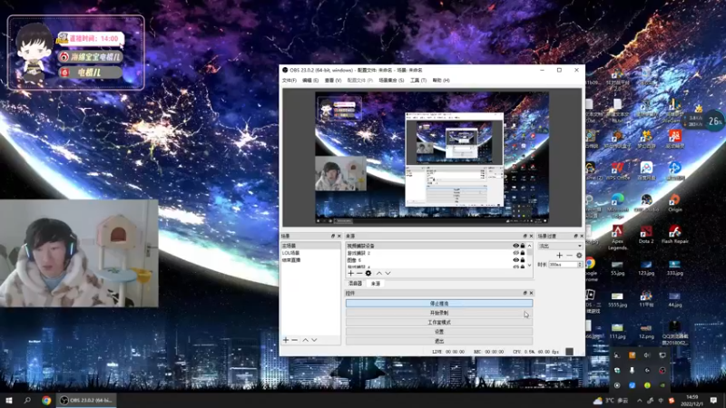Image resolution: width=726 pixels, height=408 pixels.
Task: Click 开始录制 button
Action: coord(439,313)
